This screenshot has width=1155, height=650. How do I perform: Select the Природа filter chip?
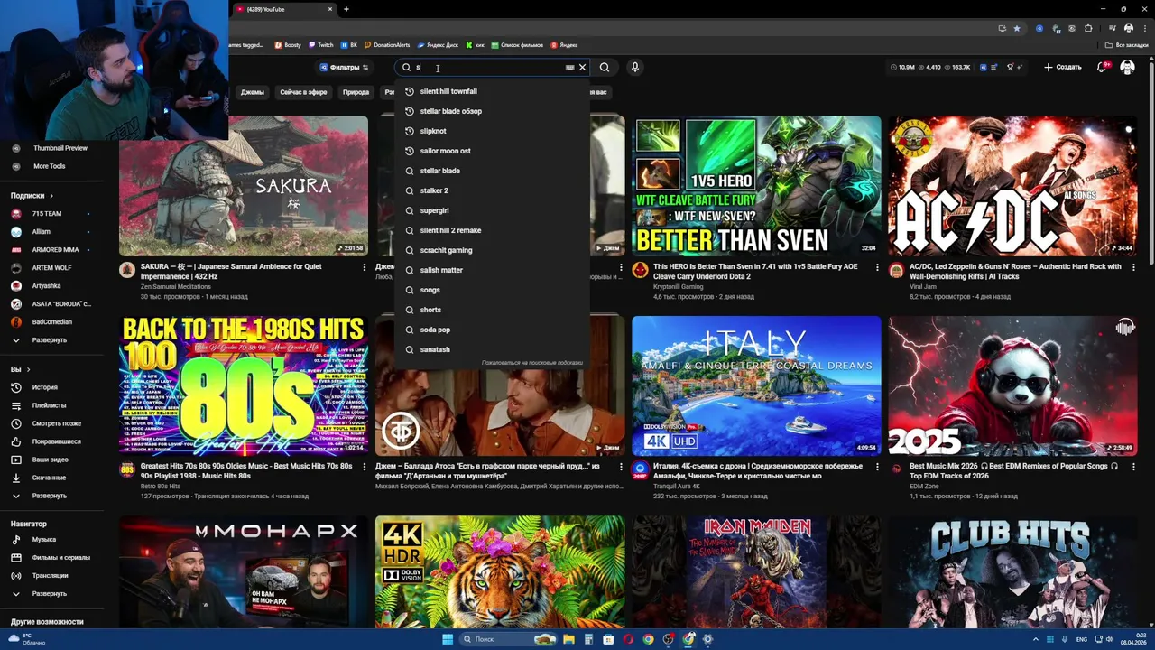pos(356,92)
